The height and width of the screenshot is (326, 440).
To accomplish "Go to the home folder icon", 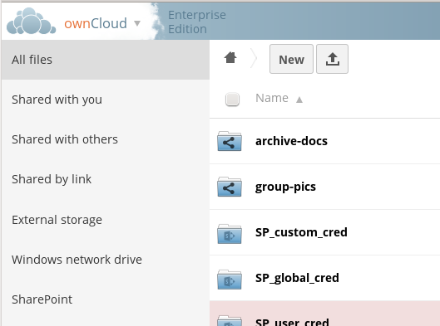I will (x=230, y=58).
